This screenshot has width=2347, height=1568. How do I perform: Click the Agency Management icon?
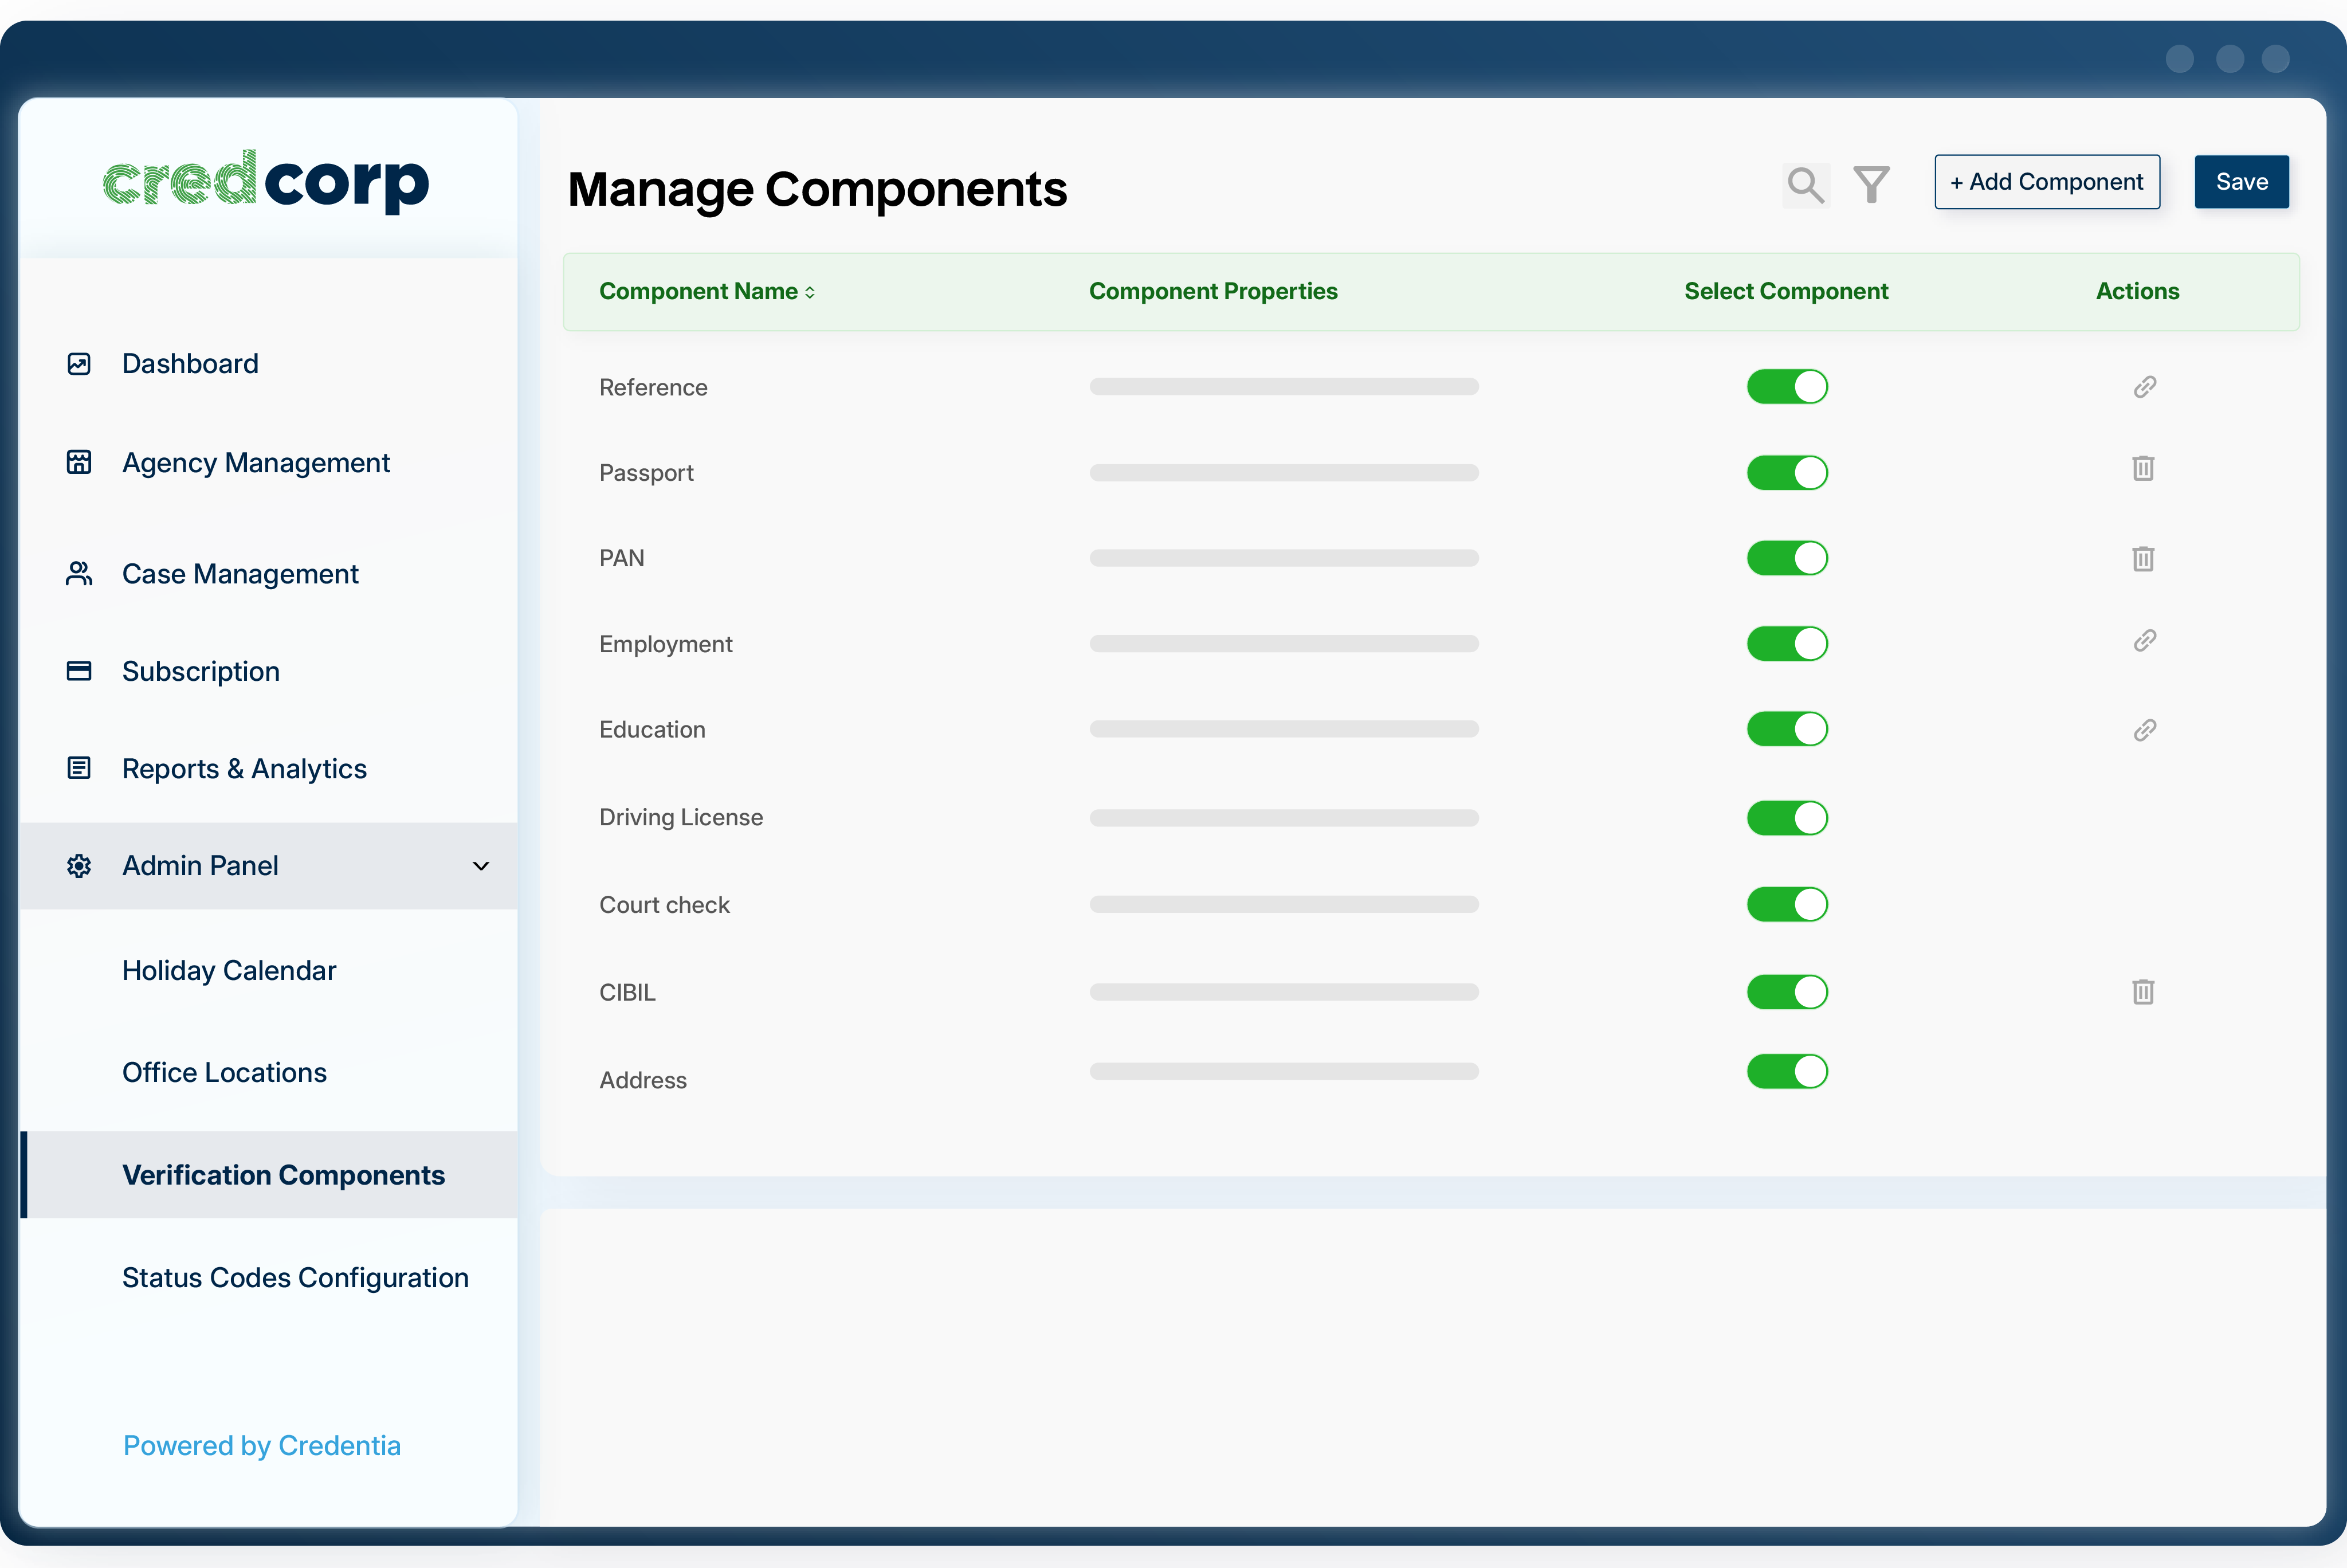[79, 462]
